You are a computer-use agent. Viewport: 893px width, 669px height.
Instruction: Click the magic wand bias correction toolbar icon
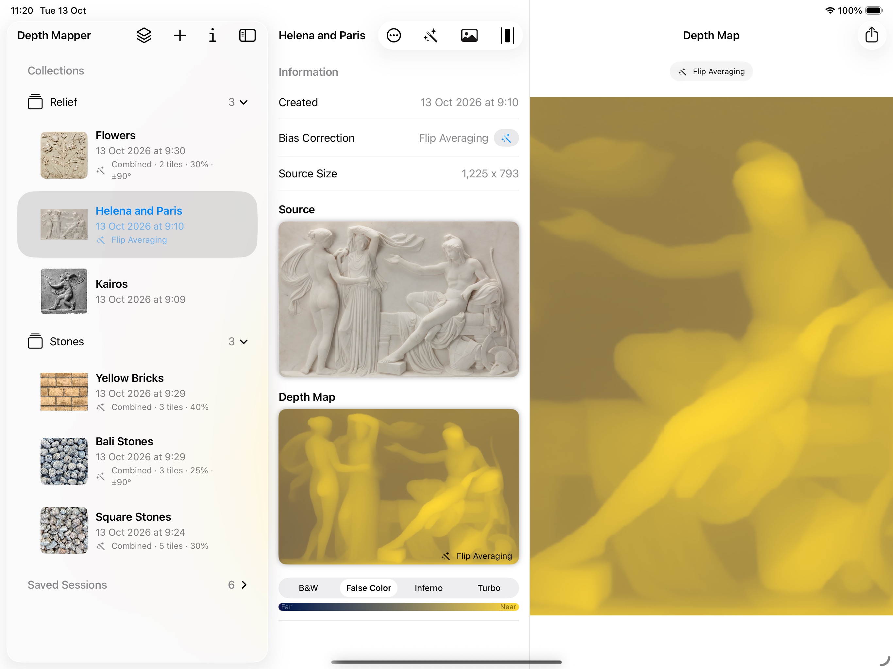tap(431, 36)
